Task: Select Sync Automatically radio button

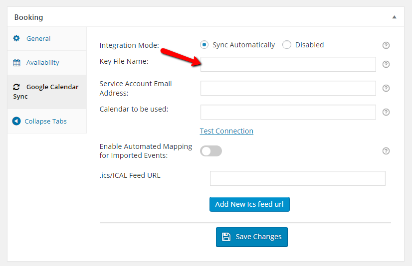Action: tap(204, 45)
